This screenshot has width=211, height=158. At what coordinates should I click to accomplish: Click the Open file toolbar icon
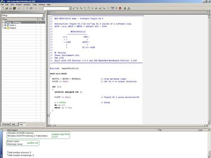[6, 8]
